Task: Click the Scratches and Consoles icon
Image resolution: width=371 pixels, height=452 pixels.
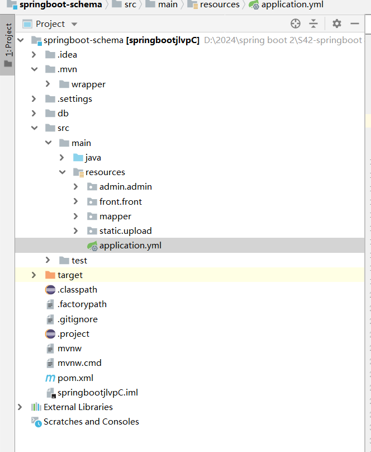Action: point(36,422)
